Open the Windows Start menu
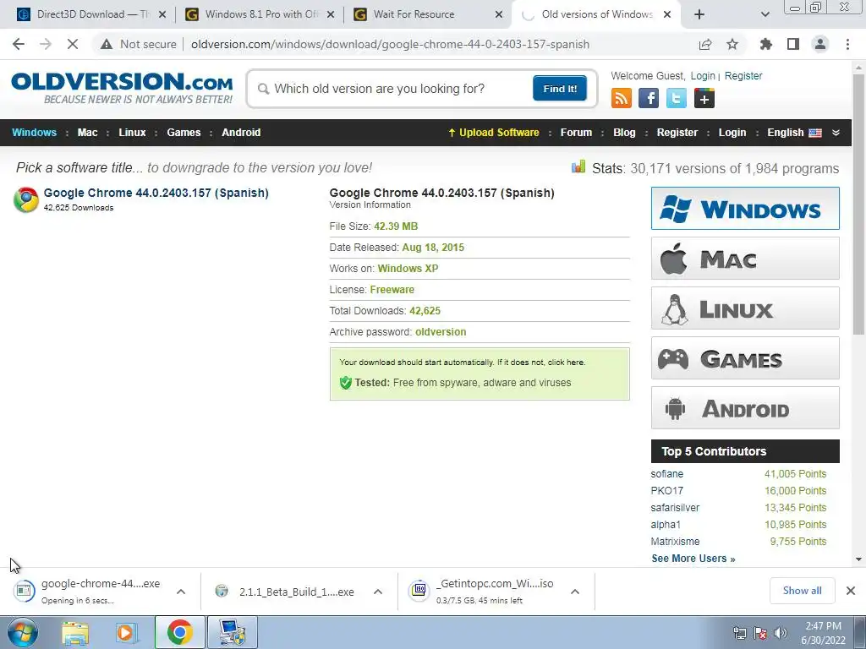The width and height of the screenshot is (866, 649). pos(22,632)
